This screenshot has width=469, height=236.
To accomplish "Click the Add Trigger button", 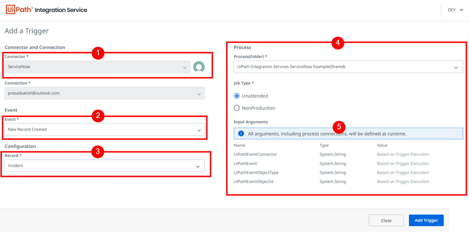I will pos(426,220).
